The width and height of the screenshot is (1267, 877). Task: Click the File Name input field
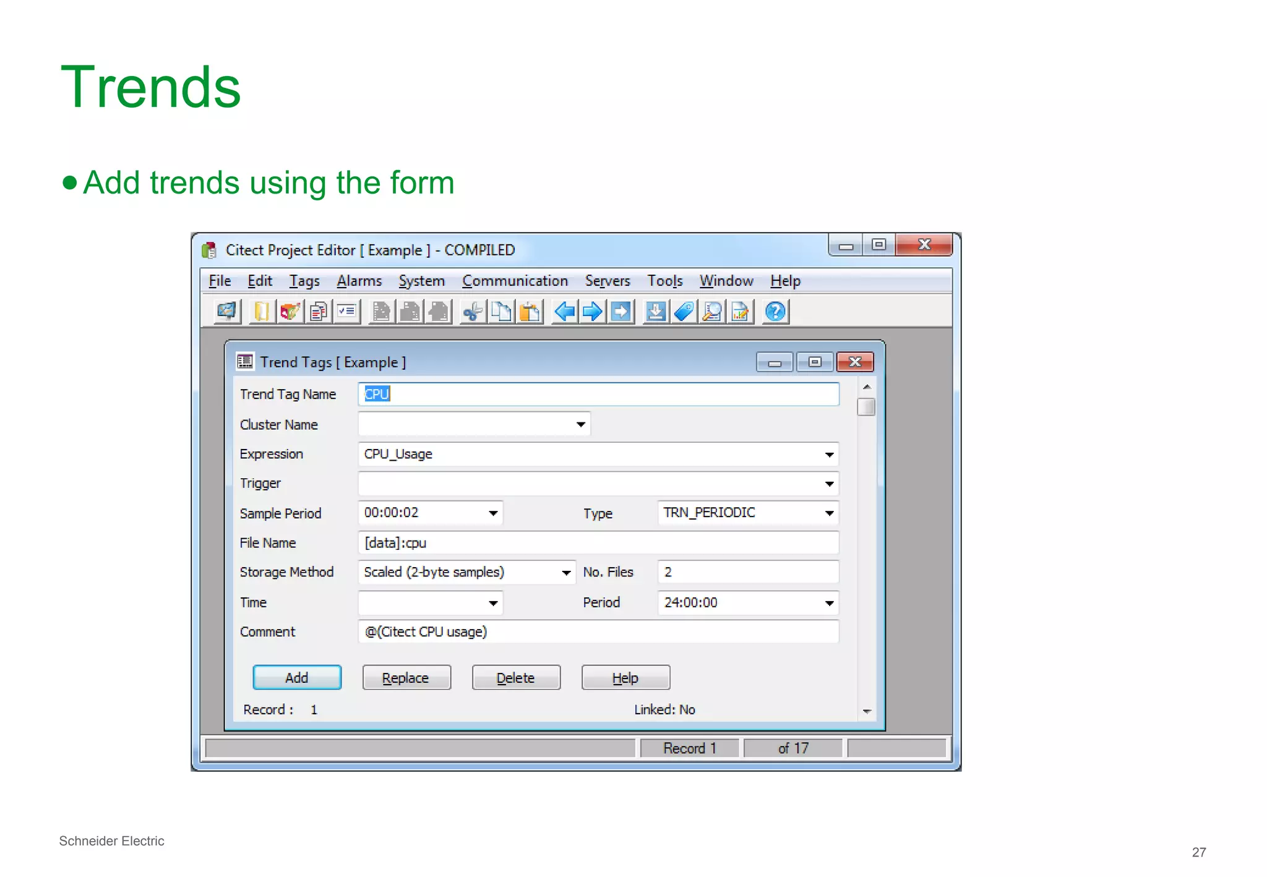click(x=598, y=543)
